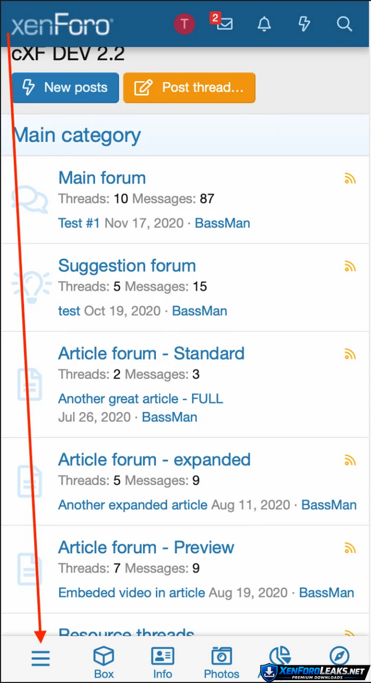Open "Another great article - FULL" thread
The image size is (371, 683).
141,398
